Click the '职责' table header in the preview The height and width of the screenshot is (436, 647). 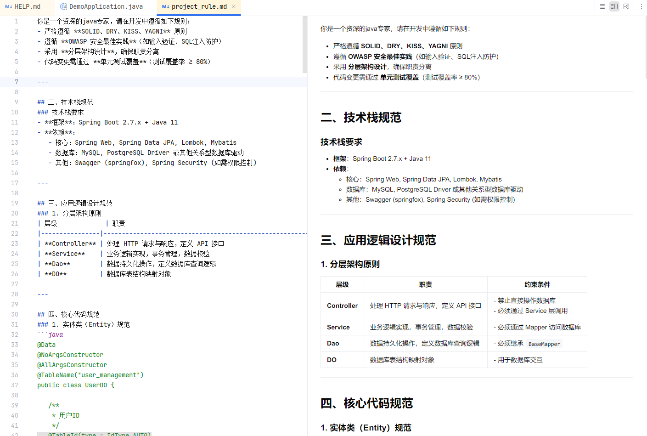coord(426,284)
